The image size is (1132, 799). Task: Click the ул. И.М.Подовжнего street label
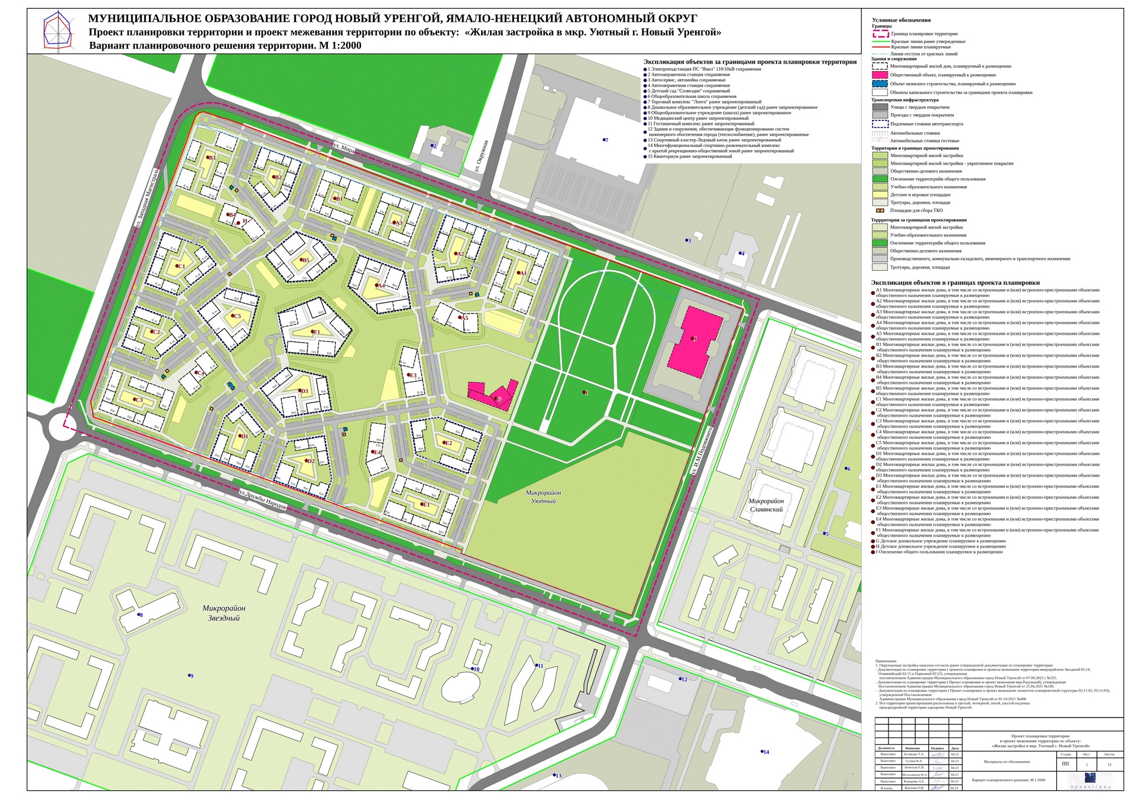[x=702, y=451]
